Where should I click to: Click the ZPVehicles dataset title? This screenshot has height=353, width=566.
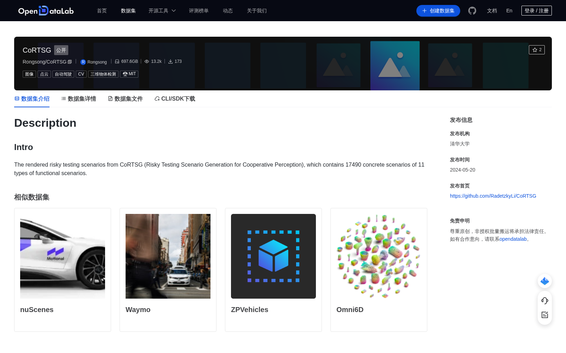tap(250, 310)
